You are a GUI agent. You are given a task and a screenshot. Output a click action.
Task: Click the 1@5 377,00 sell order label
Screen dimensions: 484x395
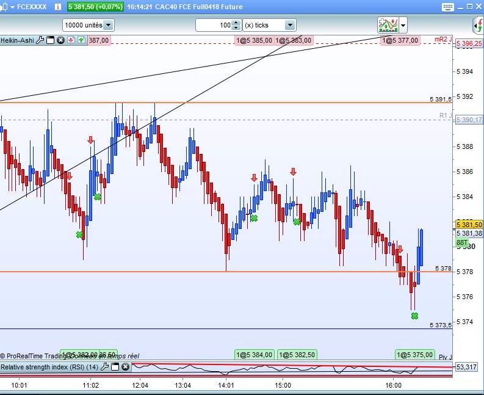[400, 40]
